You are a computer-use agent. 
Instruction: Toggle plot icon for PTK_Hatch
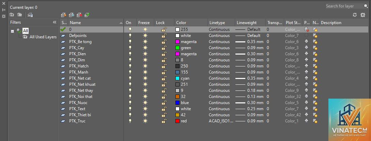click(x=306, y=66)
